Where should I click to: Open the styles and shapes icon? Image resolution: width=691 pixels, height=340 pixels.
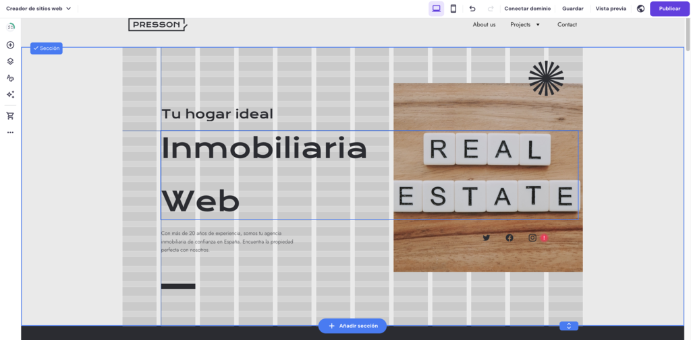coord(11,78)
